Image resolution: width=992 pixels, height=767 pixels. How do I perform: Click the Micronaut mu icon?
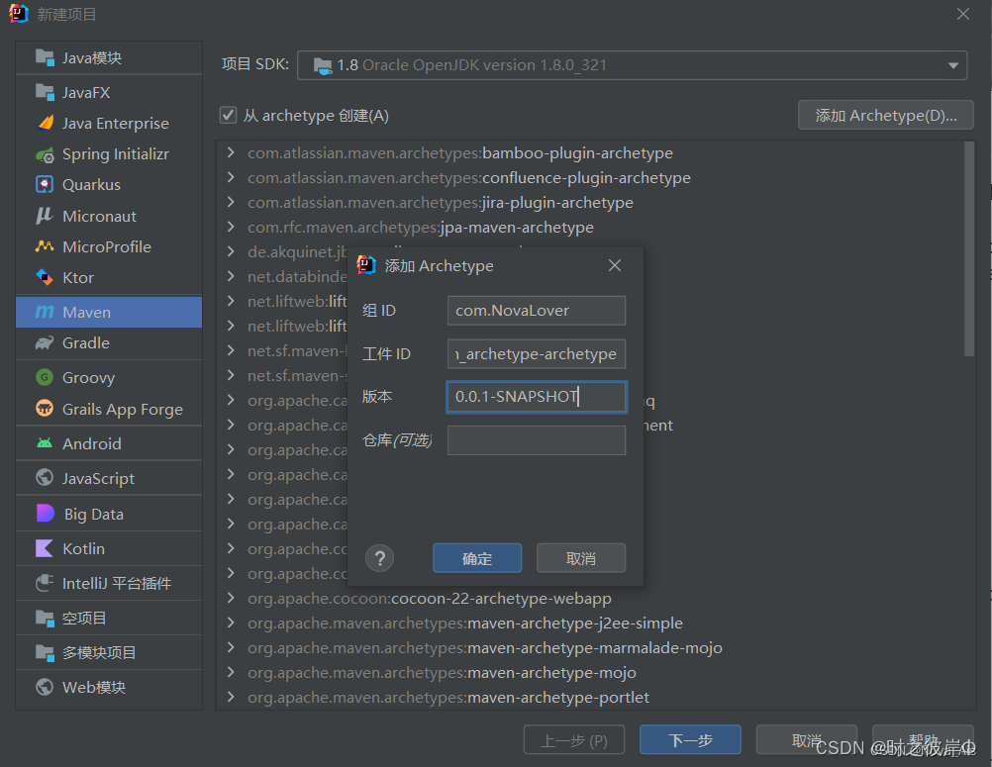pyautogui.click(x=45, y=216)
